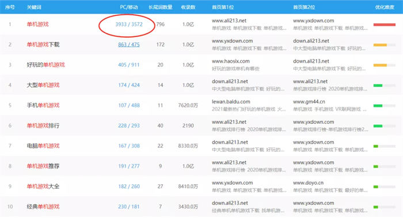
Task: Sort by the 优化难度 column header
Action: click(385, 7)
